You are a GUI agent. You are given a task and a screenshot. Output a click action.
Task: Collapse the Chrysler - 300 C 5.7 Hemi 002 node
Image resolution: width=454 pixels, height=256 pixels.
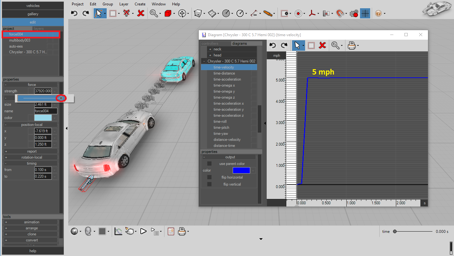204,61
